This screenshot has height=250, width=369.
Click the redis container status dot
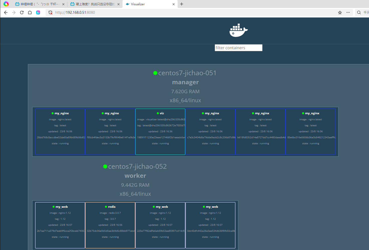(106, 207)
